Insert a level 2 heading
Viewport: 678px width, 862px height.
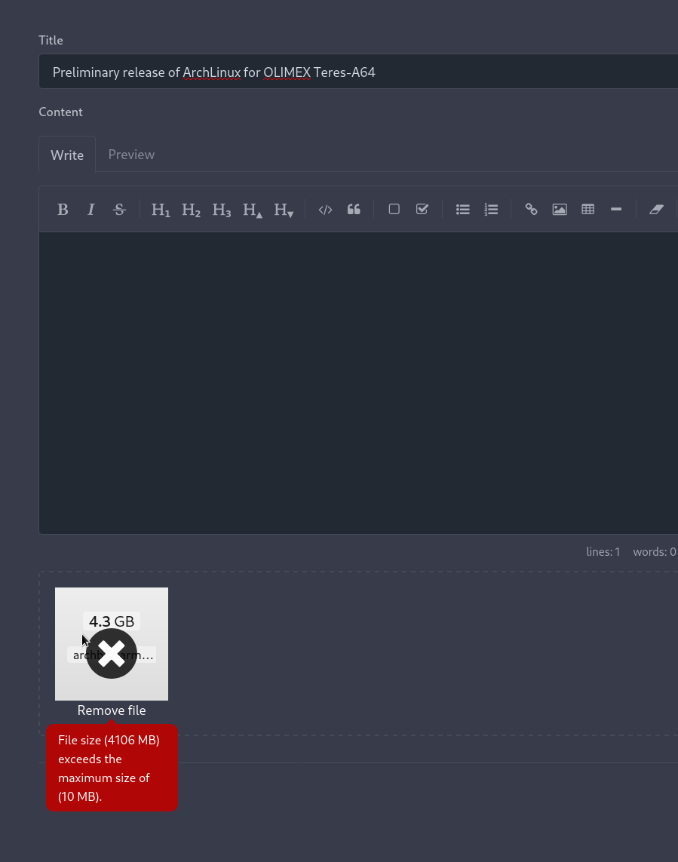click(191, 210)
